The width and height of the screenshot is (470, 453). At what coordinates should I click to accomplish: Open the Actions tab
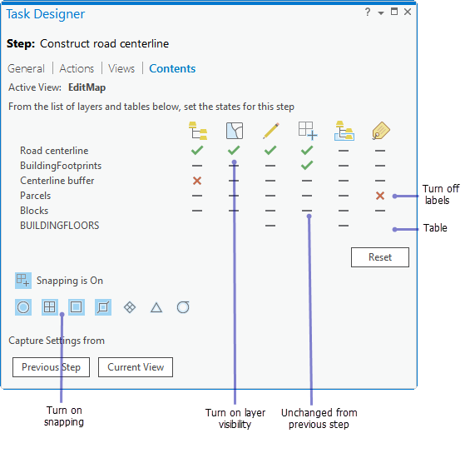[x=77, y=69]
